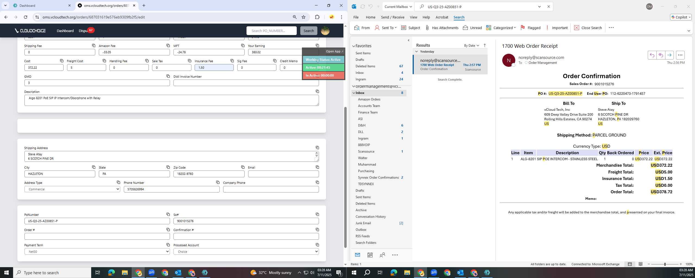Click the user avatar in CloudChoice header
Image resolution: width=695 pixels, height=278 pixels.
click(325, 31)
